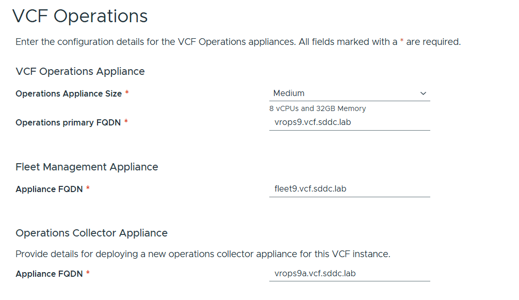519x300 pixels.
Task: Focus the fleet9.vcf.sddc.lab text field
Action: coord(349,189)
